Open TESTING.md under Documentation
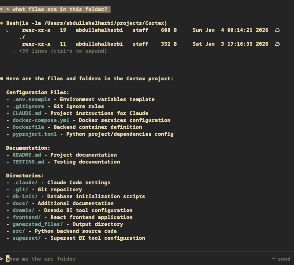The width and height of the screenshot is (294, 265). click(28, 162)
